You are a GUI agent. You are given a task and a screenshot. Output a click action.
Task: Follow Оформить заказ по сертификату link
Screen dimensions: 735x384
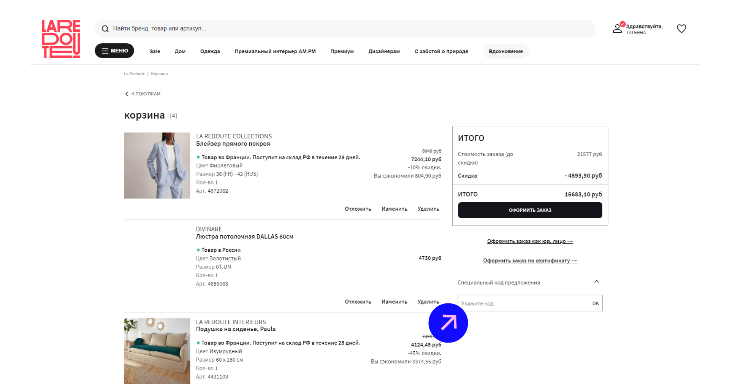[530, 260]
